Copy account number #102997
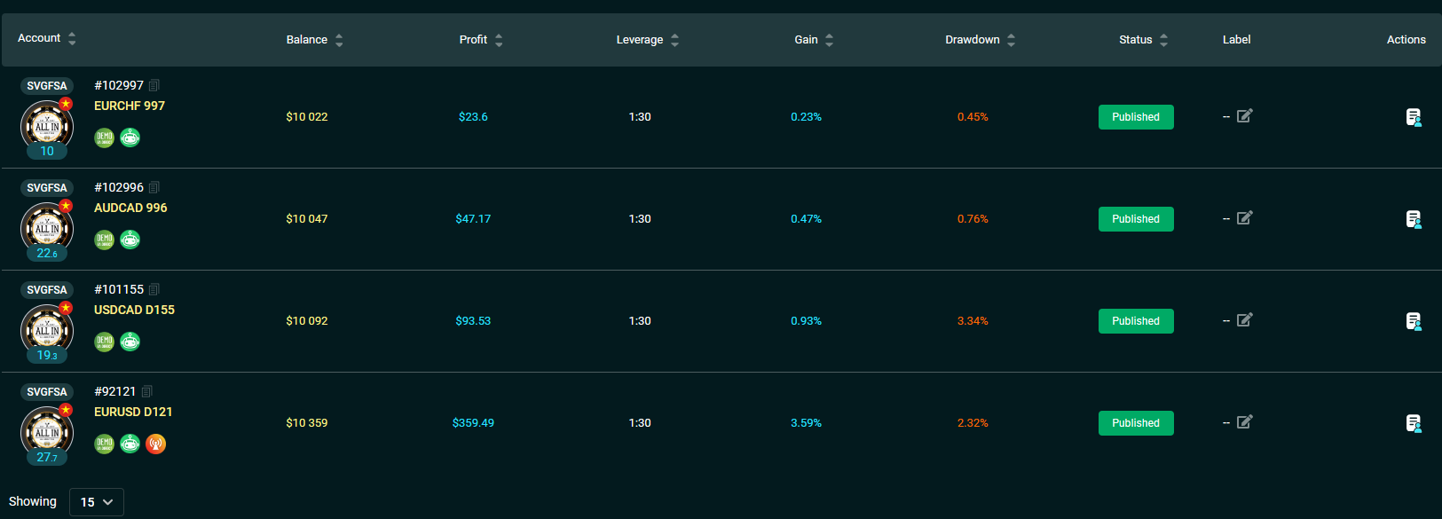The width and height of the screenshot is (1442, 519). [154, 86]
